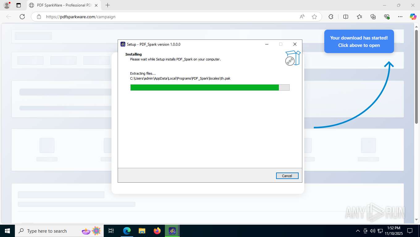Open the Favorites list icon

coord(359,17)
